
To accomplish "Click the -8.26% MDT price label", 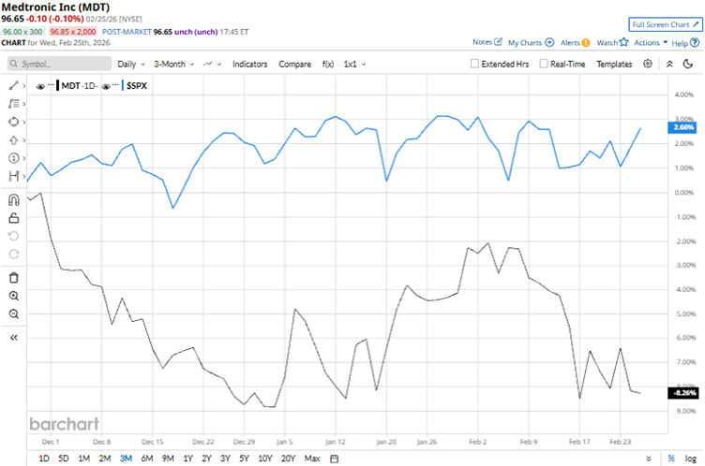I will (x=683, y=393).
